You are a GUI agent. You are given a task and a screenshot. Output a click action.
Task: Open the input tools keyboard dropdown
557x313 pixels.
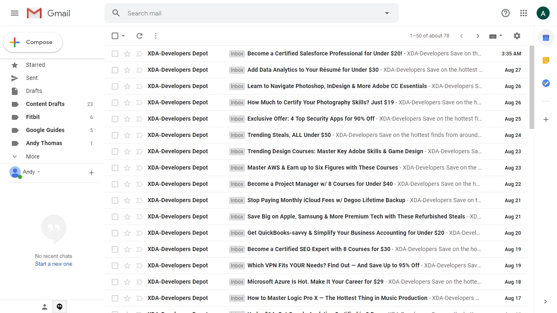pos(496,36)
